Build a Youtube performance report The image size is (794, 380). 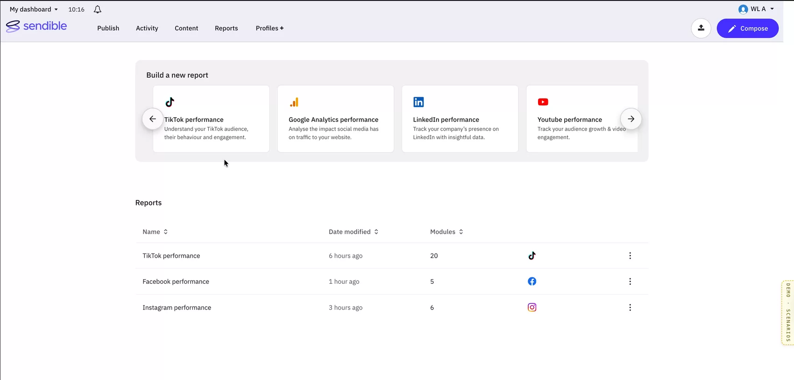582,119
